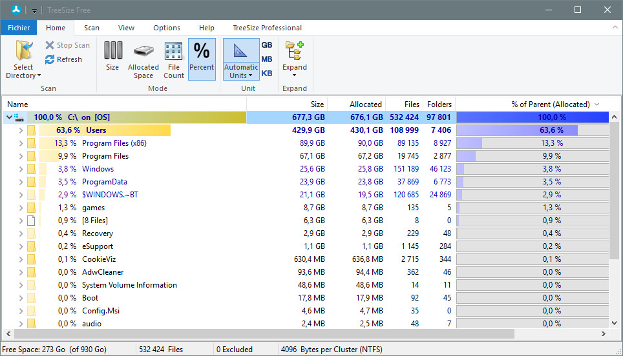Click the Boot folder icon
This screenshot has height=356, width=623.
point(32,298)
